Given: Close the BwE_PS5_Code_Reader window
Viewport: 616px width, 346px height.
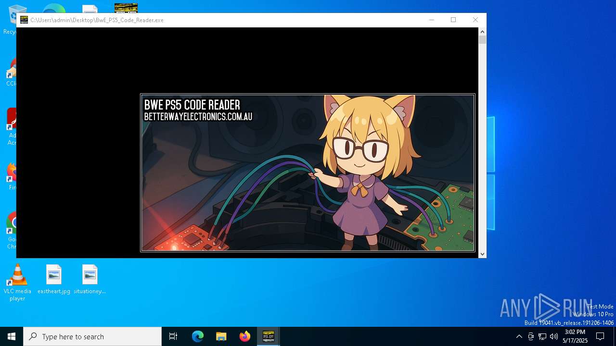Looking at the screenshot, I should pyautogui.click(x=475, y=20).
